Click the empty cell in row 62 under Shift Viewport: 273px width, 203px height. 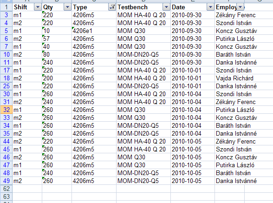click(27, 189)
